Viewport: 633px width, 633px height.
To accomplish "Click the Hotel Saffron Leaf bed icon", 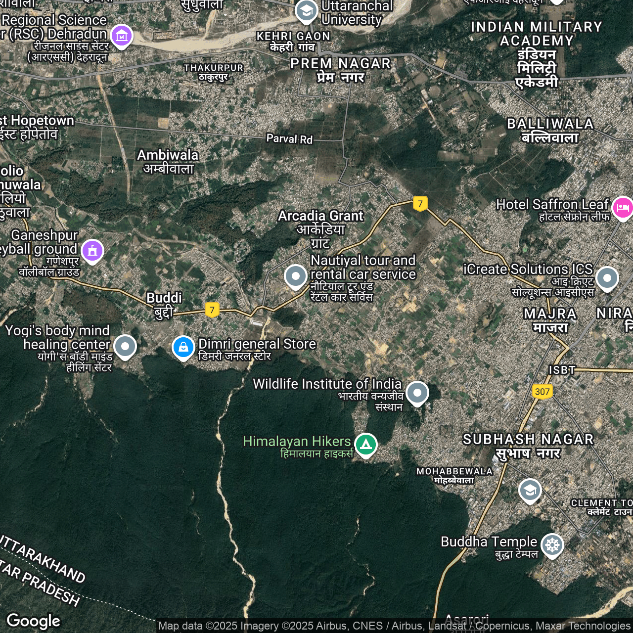I will click(623, 207).
